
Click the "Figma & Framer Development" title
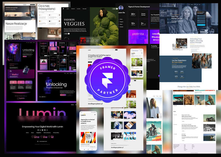139,7
